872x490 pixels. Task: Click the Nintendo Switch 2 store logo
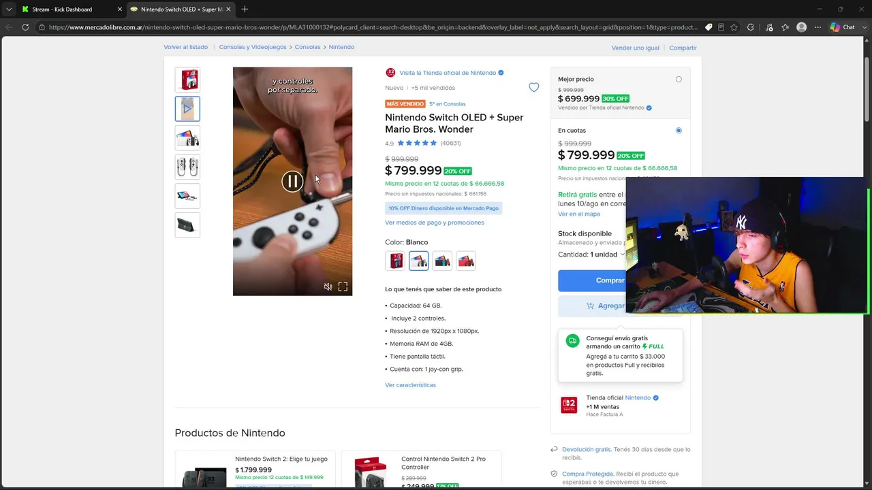(569, 405)
